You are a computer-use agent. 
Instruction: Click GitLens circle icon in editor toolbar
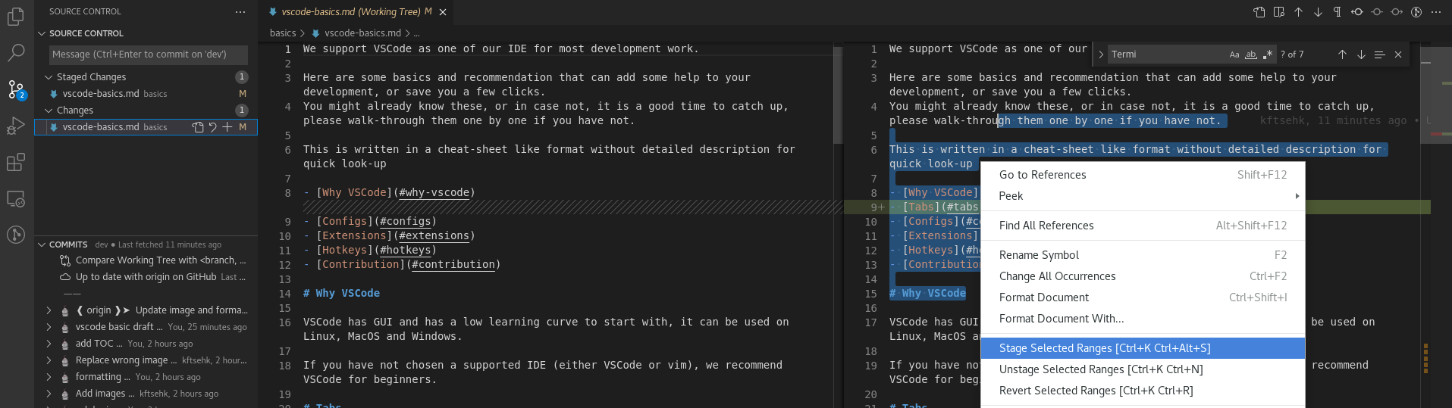pos(1416,12)
